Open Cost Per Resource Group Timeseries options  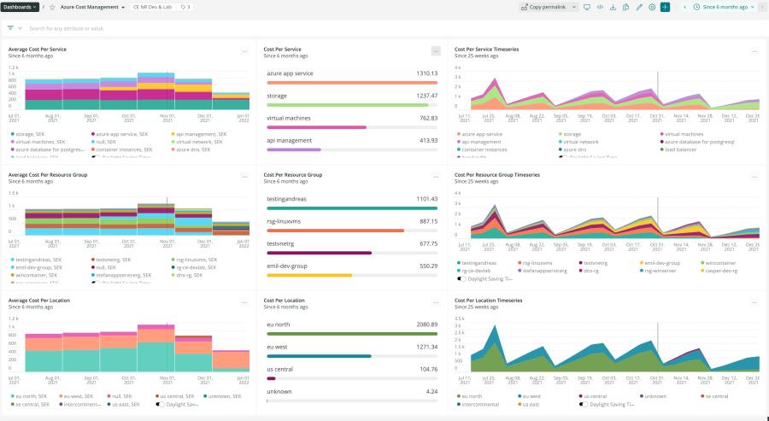click(x=754, y=177)
